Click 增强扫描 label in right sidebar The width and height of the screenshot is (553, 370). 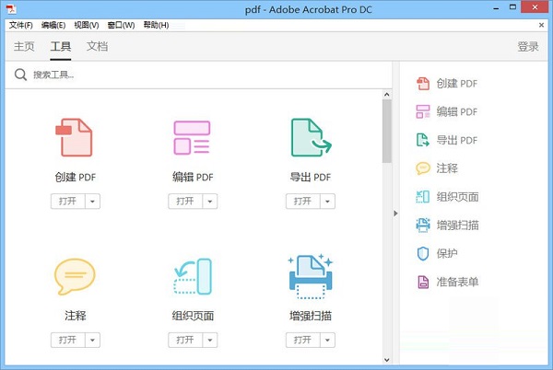coord(457,225)
